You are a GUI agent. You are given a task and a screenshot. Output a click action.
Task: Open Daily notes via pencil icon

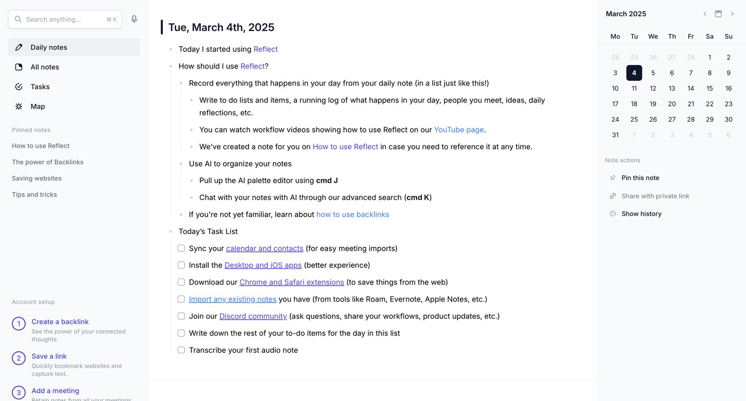pyautogui.click(x=19, y=47)
